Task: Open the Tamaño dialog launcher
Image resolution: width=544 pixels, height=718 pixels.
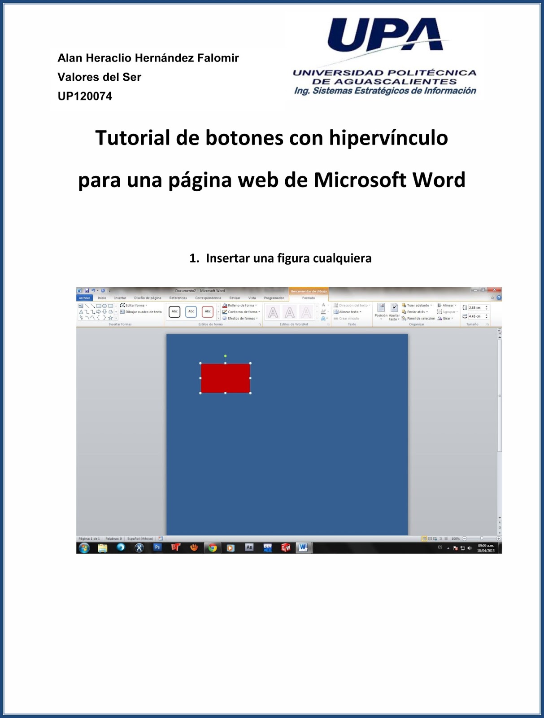Action: [x=487, y=324]
